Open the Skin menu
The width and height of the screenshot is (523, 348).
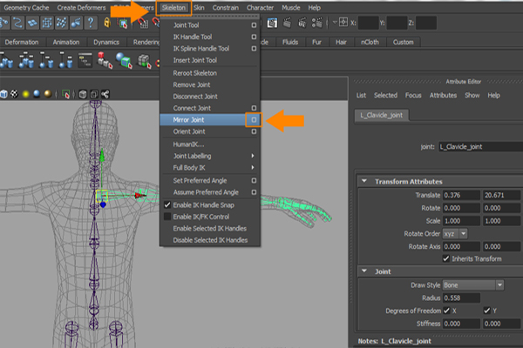[x=199, y=8]
